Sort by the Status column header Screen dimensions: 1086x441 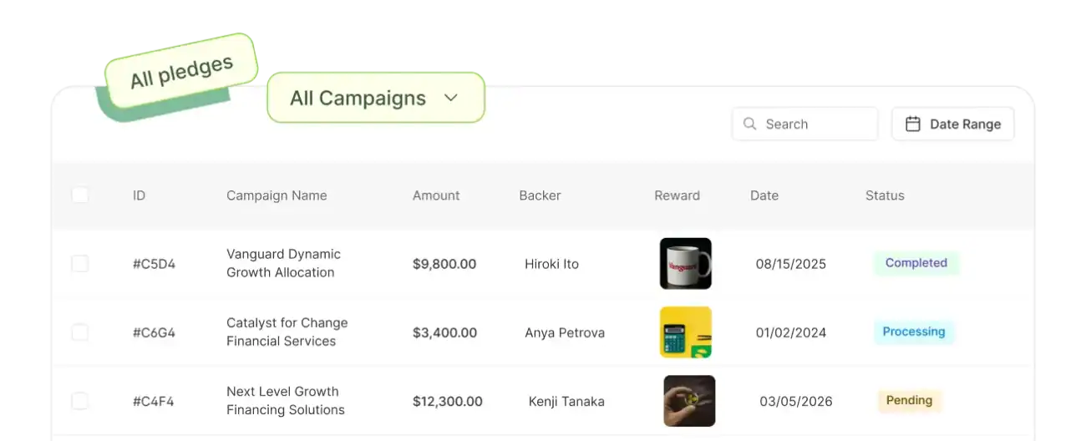pyautogui.click(x=885, y=195)
